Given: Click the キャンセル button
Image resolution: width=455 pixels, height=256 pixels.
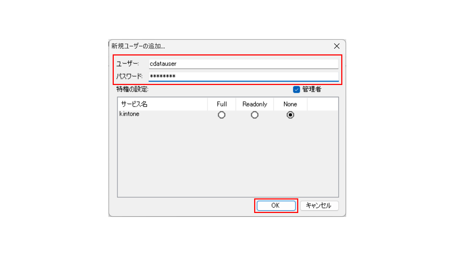Looking at the screenshot, I should (x=319, y=206).
